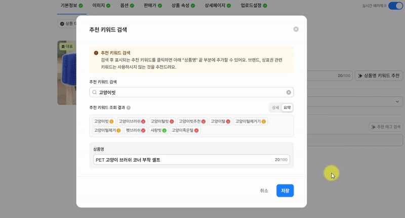Screen dimensions: 405x218
Task: Edit the 상품명 text field
Action: 191,160
